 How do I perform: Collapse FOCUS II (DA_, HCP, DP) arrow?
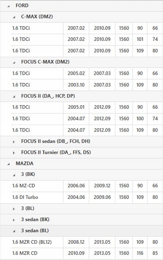pos(14,96)
